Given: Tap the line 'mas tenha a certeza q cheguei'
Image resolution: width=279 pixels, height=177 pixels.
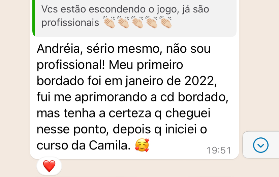Looking at the screenshot, I should click(124, 113).
